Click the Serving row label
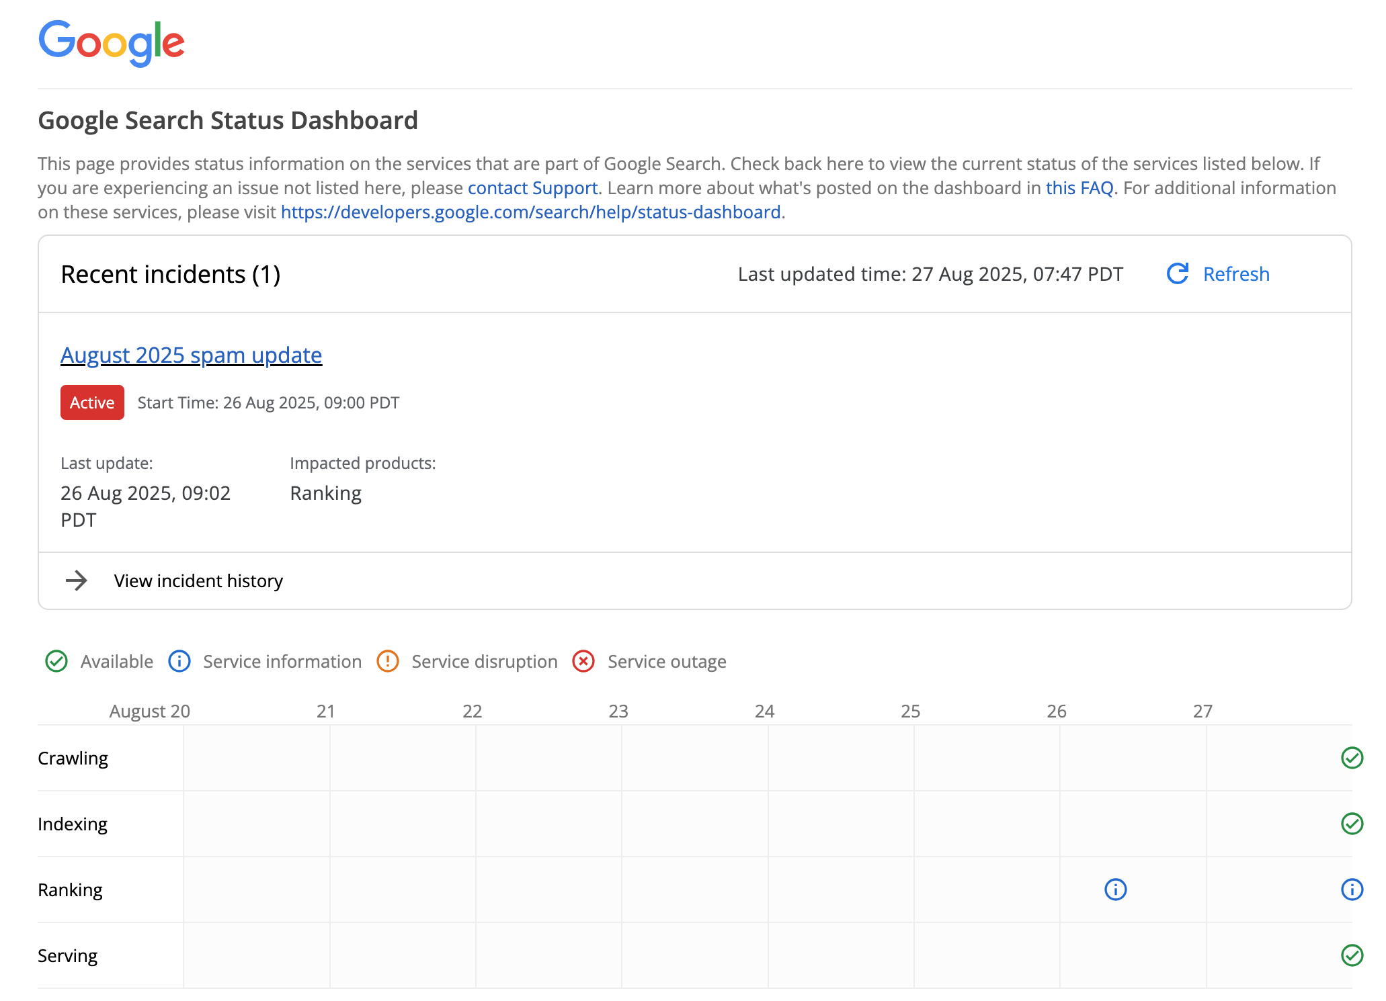This screenshot has width=1386, height=1001. pos(67,955)
